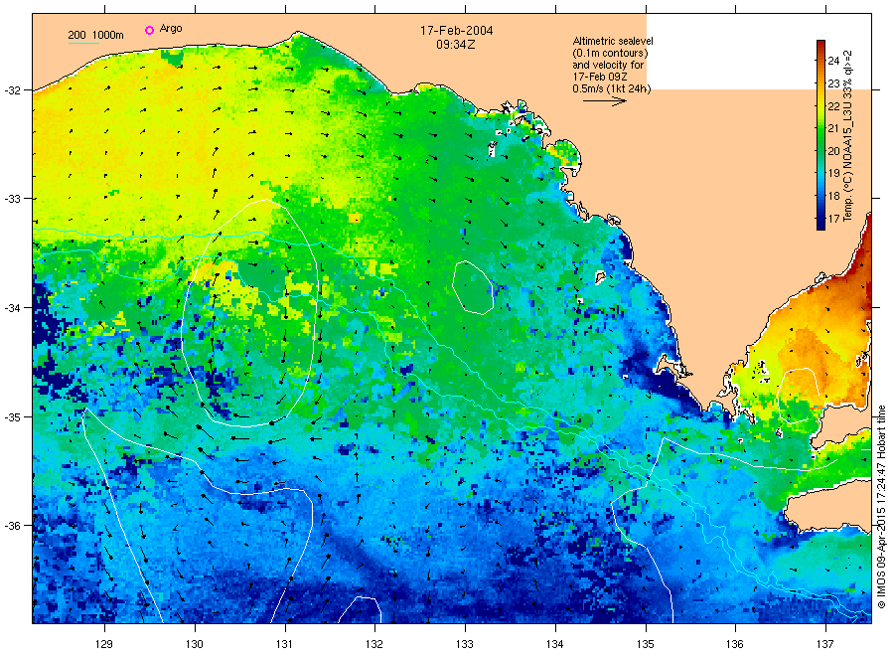Click the date '17-Feb-2004' title

pos(457,30)
